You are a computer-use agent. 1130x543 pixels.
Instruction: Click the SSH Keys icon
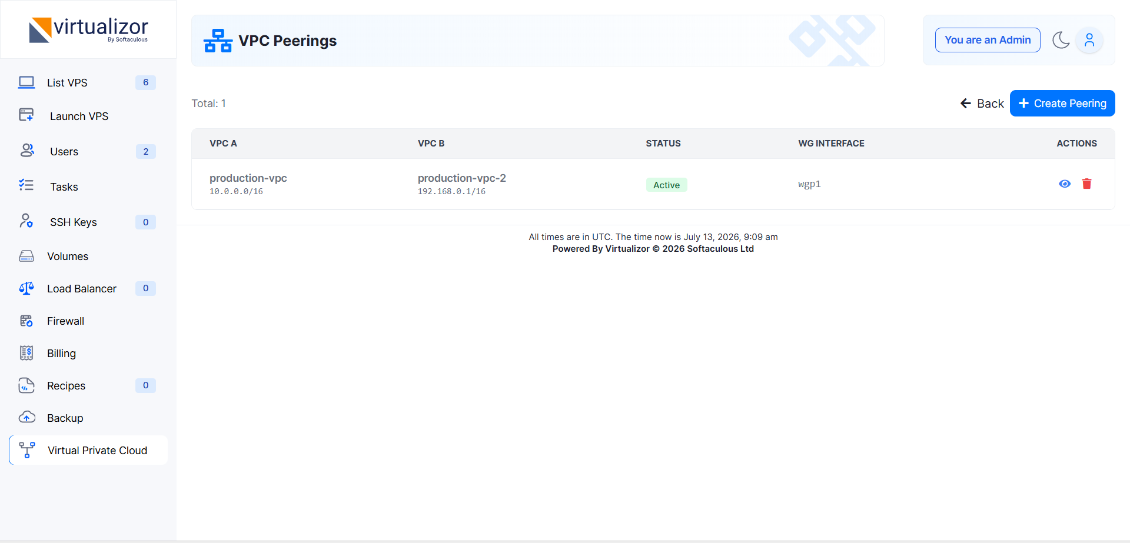coord(26,221)
